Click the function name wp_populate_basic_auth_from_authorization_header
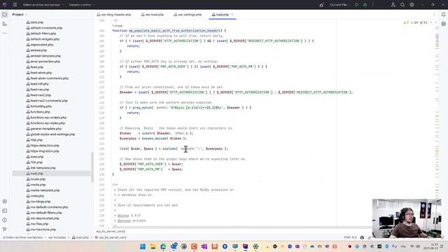448x252 pixels. click(174, 31)
